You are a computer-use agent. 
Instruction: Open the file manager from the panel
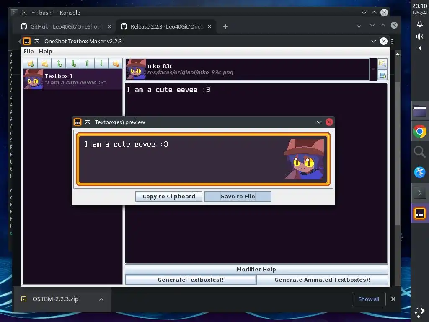[420, 111]
